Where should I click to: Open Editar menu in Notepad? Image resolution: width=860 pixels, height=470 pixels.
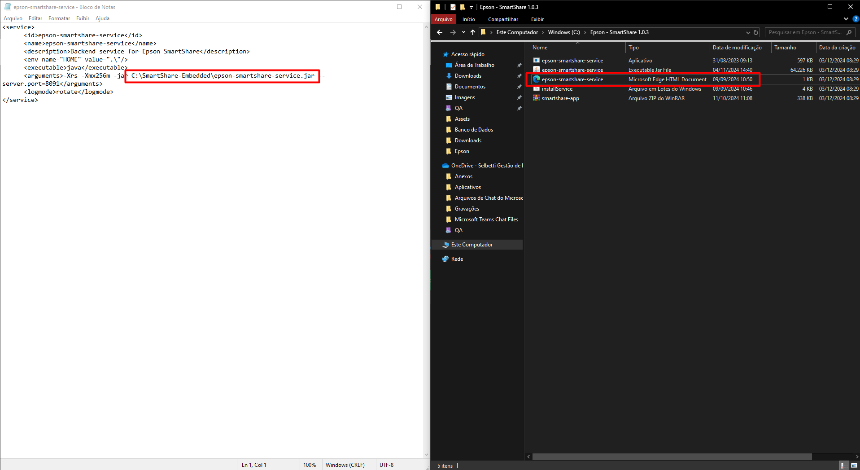click(35, 18)
